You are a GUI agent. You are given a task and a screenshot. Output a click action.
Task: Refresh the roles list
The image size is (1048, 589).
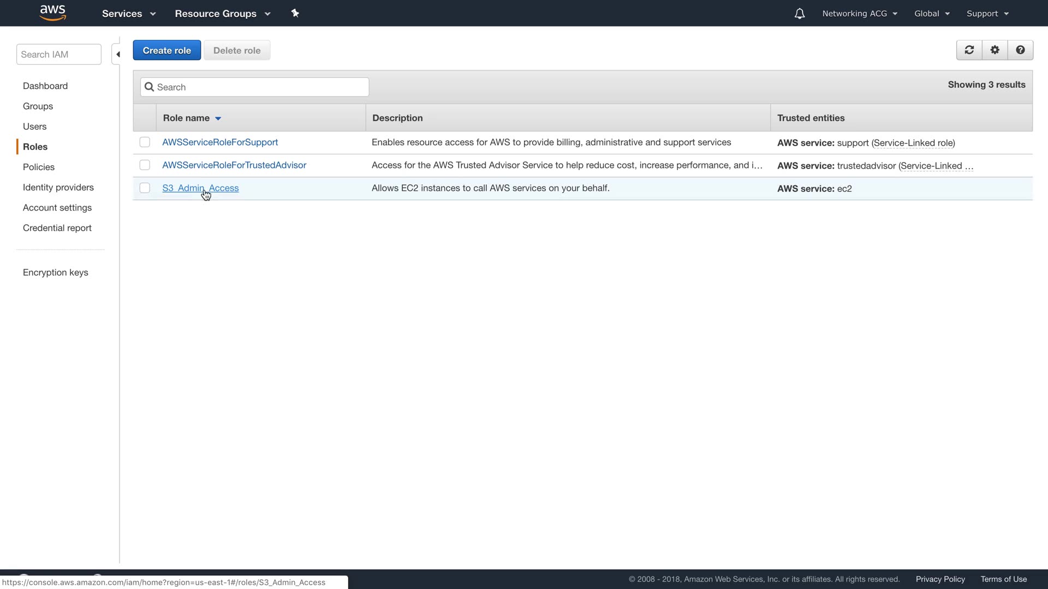coord(969,50)
